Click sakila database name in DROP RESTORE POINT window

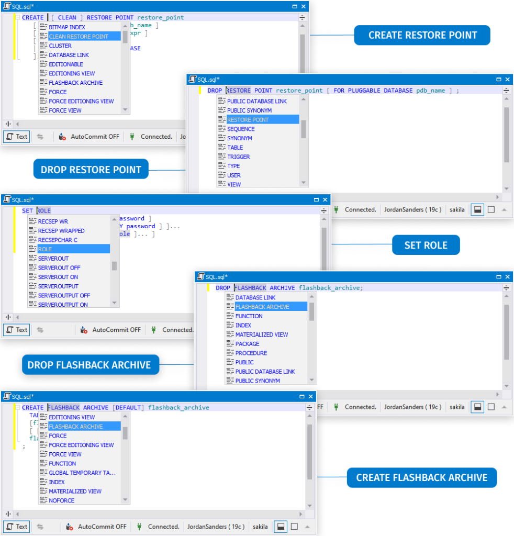click(x=457, y=209)
